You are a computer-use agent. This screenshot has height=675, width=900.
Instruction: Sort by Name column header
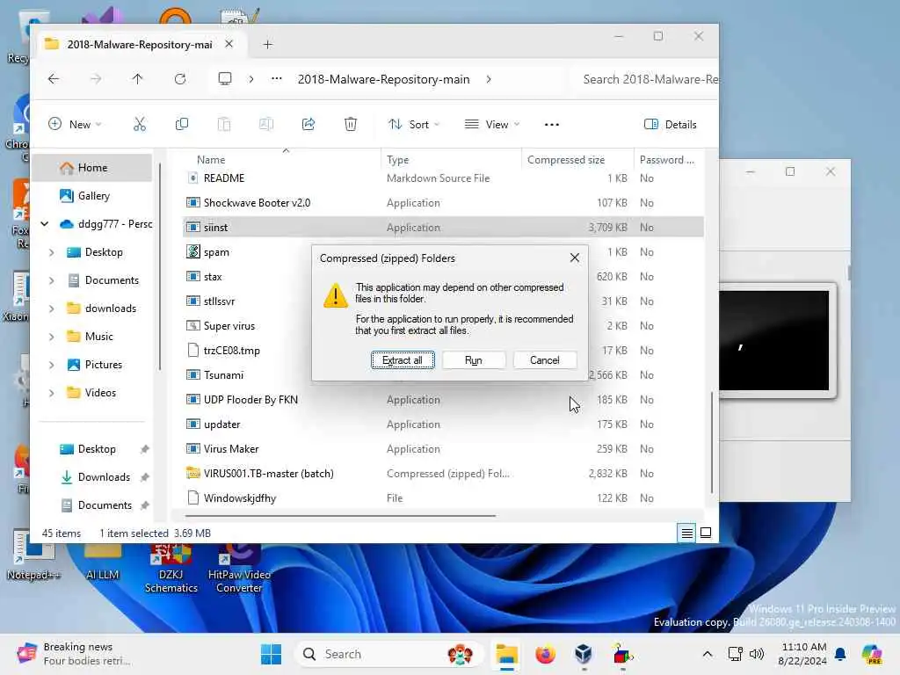281,160
